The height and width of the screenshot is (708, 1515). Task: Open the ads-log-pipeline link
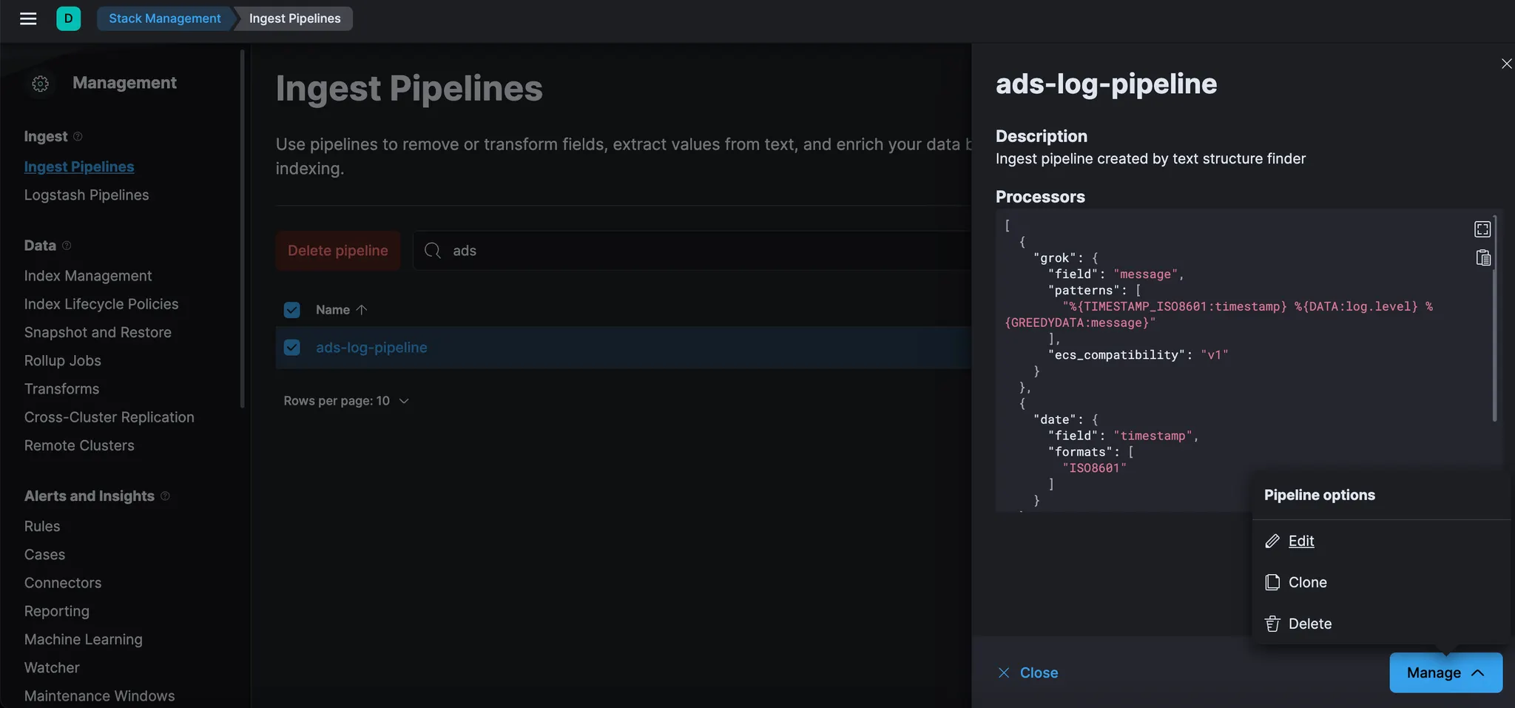[x=371, y=348]
